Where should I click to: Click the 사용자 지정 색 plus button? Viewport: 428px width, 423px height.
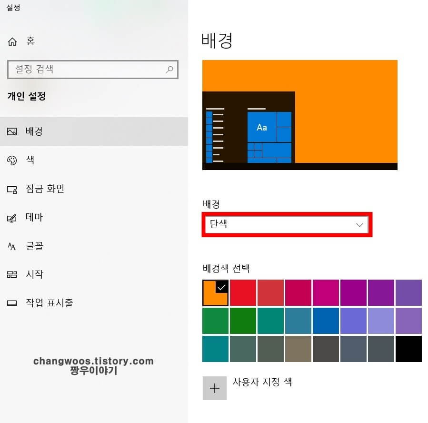215,388
